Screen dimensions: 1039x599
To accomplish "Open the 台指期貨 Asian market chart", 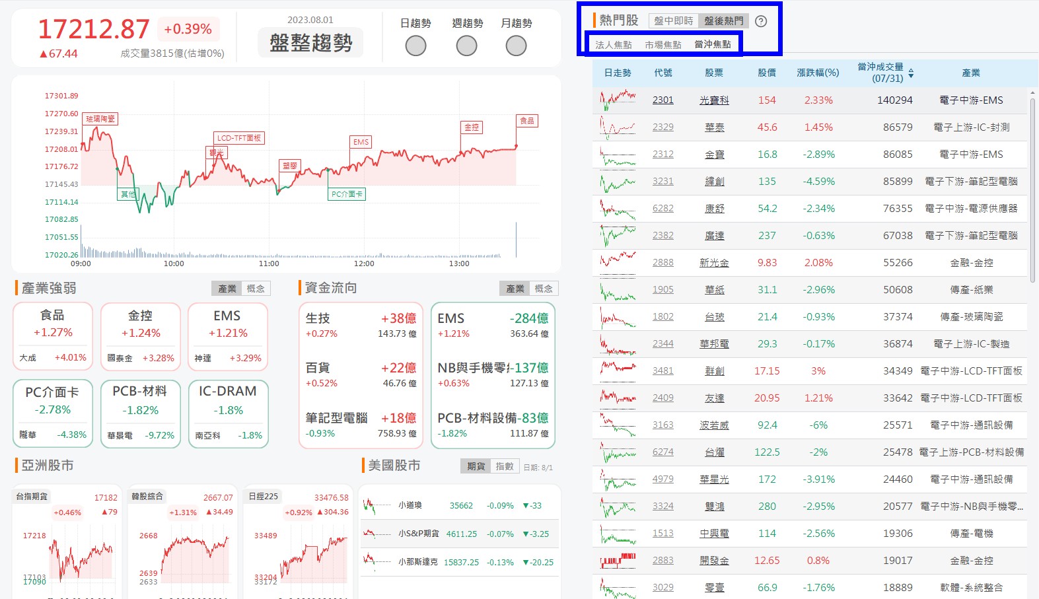I will point(67,542).
